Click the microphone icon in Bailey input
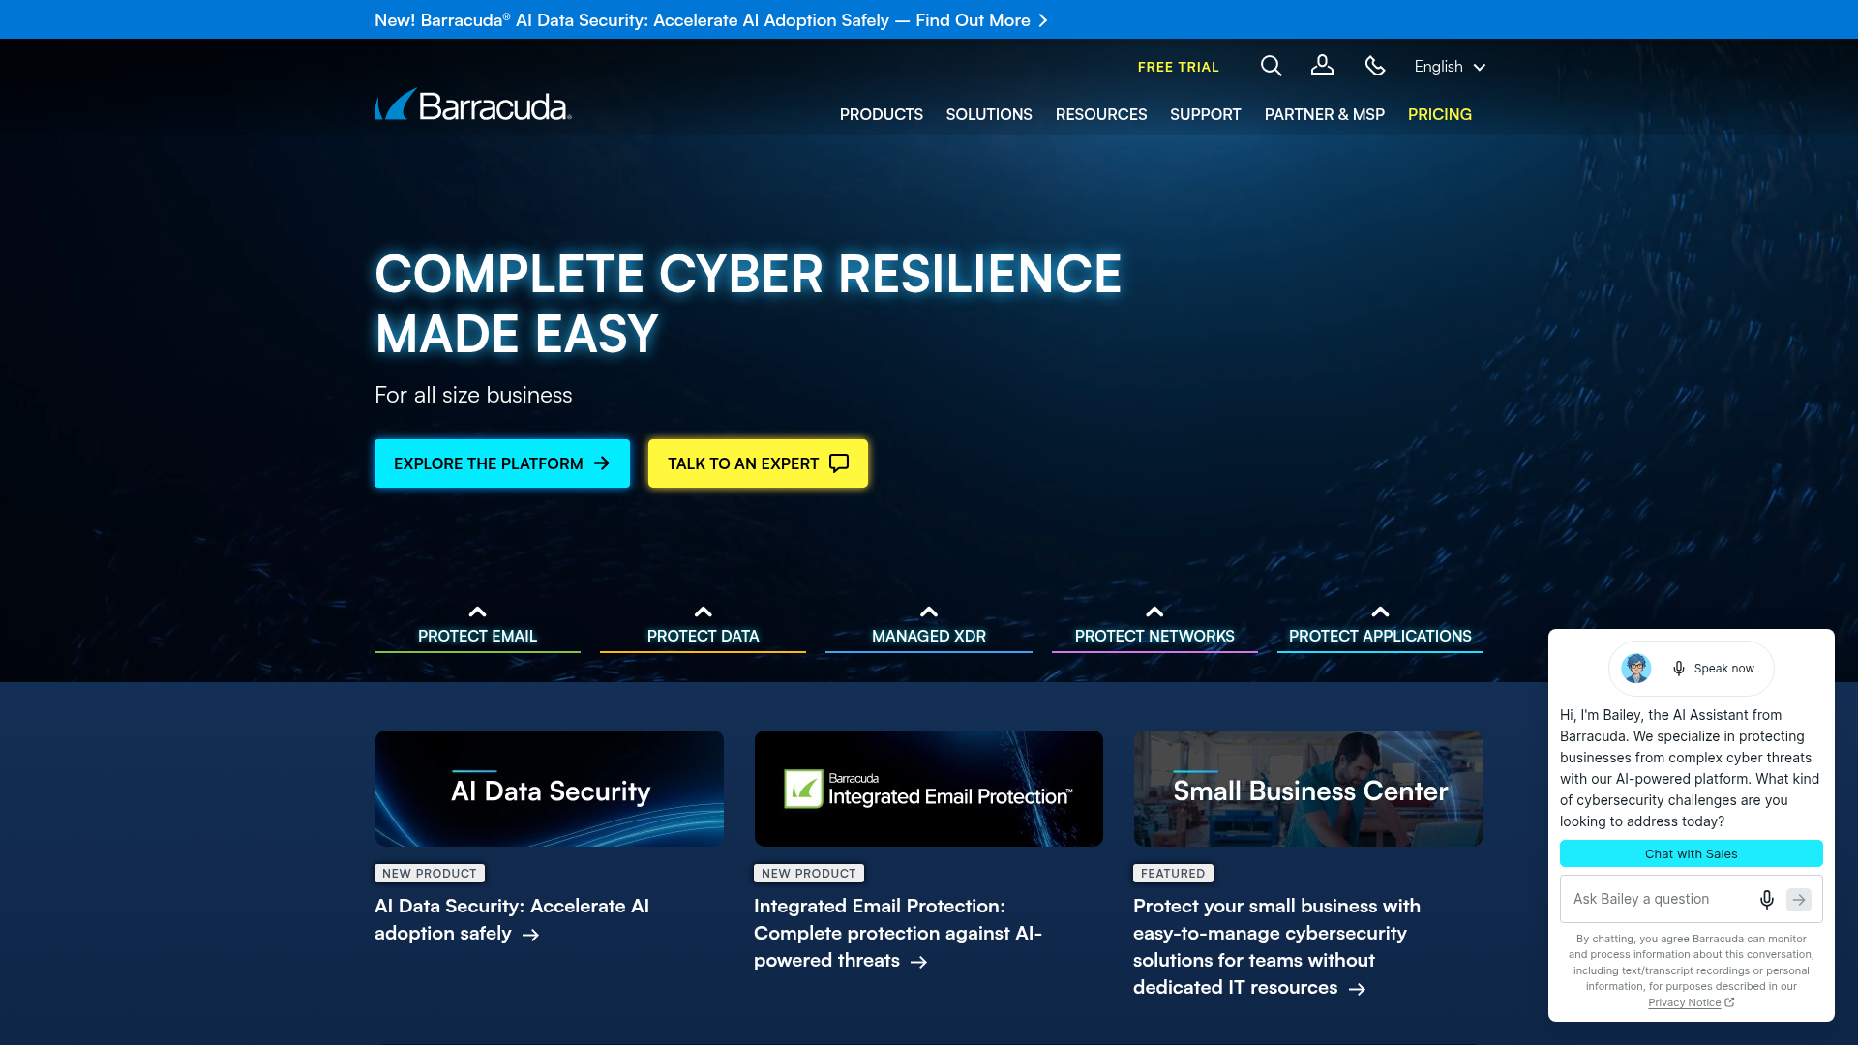The height and width of the screenshot is (1045, 1858). tap(1766, 900)
